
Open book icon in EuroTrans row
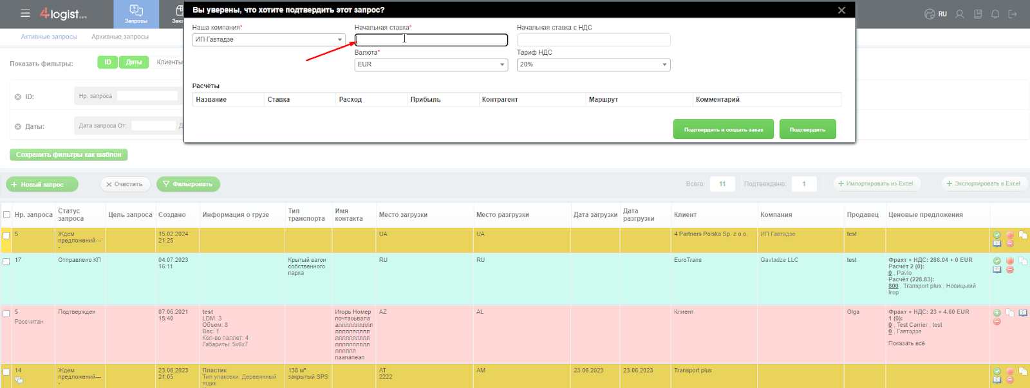(x=997, y=269)
